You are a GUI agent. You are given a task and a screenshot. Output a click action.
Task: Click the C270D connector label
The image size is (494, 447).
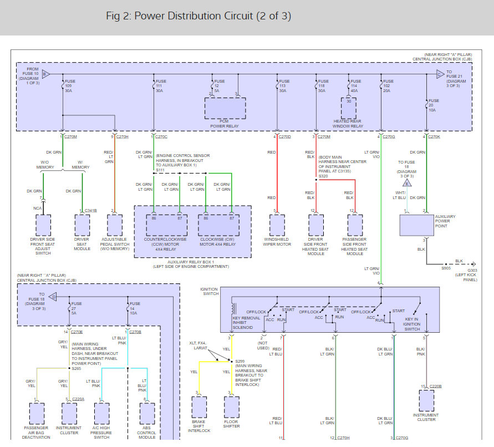pyautogui.click(x=284, y=137)
